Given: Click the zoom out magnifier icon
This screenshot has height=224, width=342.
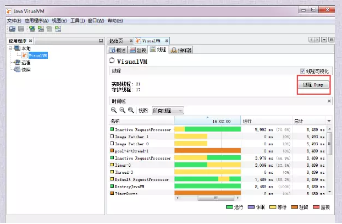Looking at the screenshot, I should click(x=122, y=110).
